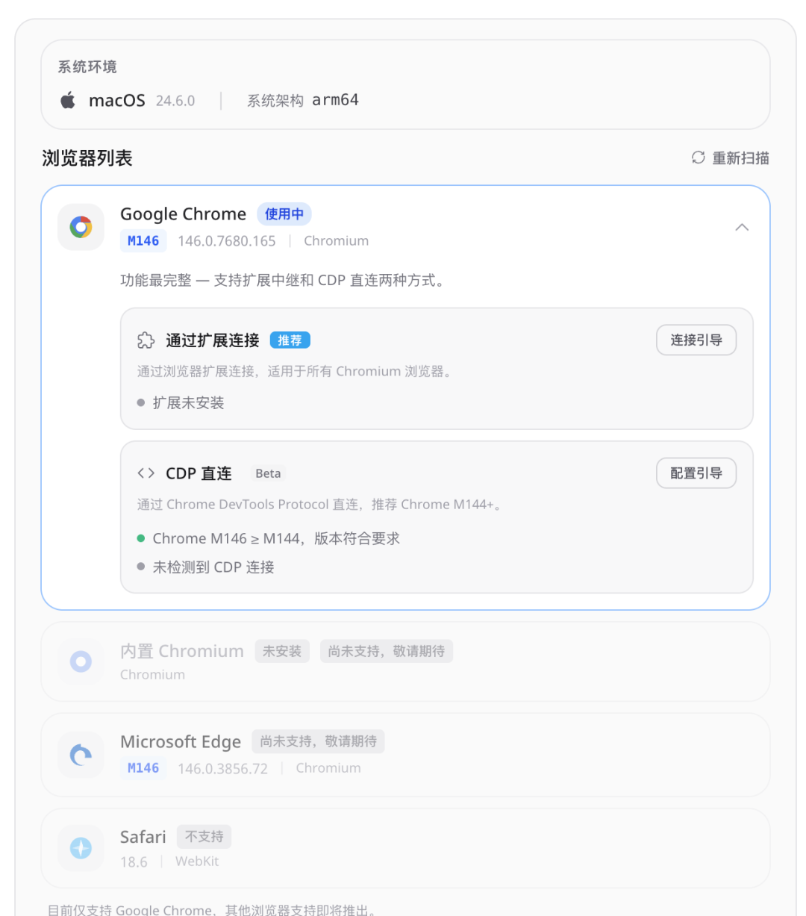Click the puzzle-piece extension icon

146,340
